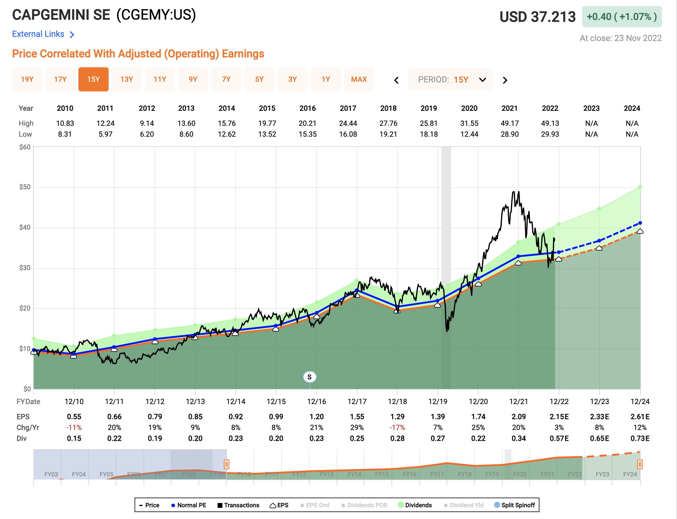
Task: Go to previous period with left arrow
Action: click(396, 80)
